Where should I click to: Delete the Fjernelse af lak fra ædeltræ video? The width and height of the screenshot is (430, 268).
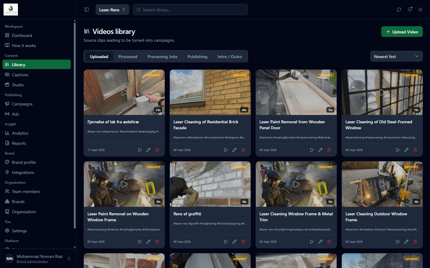coord(157,150)
